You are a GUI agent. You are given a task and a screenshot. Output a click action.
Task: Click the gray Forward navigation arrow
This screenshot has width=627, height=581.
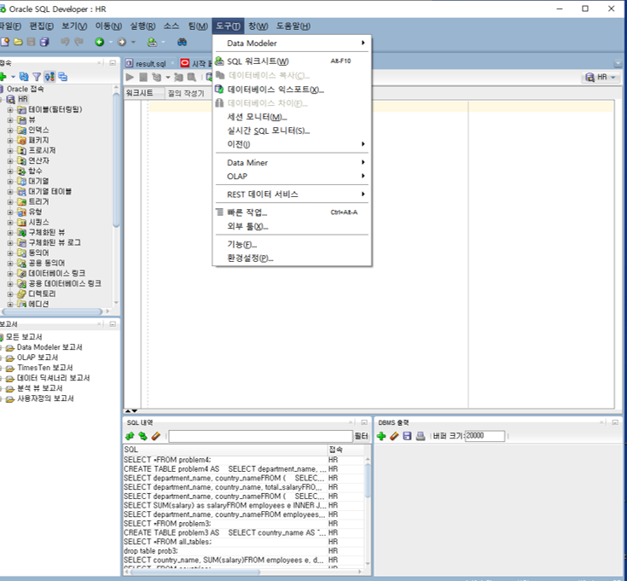coord(121,42)
